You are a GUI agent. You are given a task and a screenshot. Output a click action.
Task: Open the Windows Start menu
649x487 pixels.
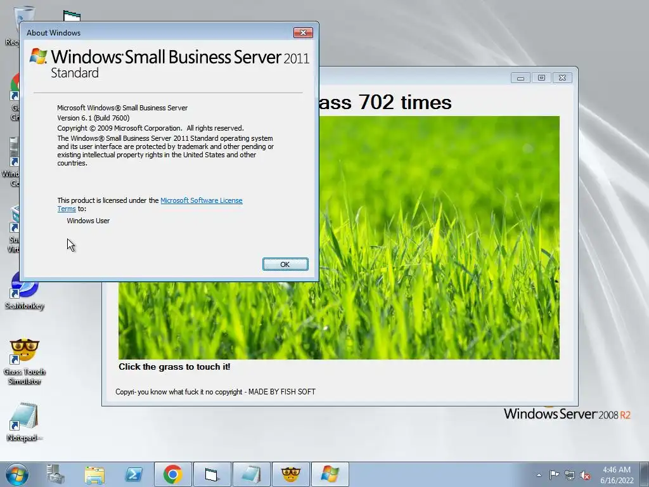pos(17,474)
